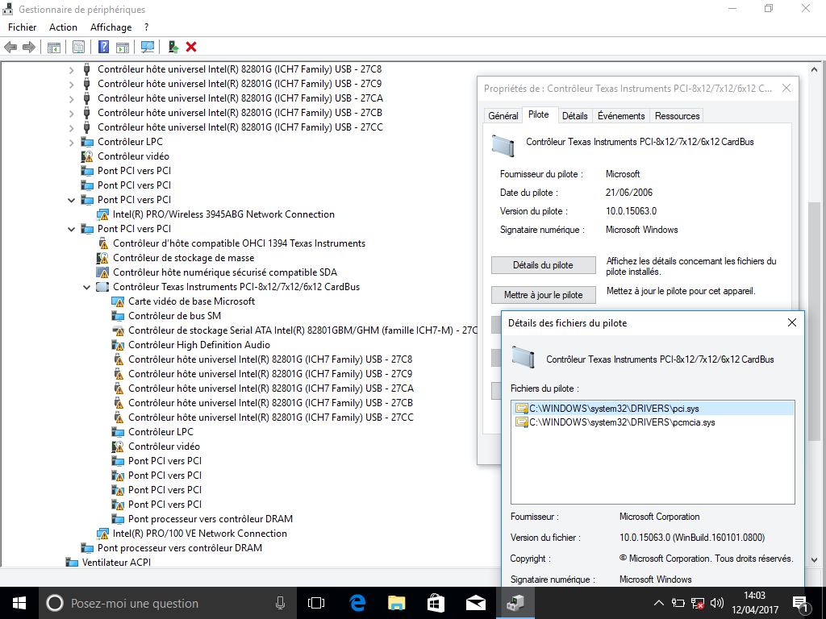The width and height of the screenshot is (826, 619).
Task: Select Intel(R) PRO/Wireless 3945ABG Network Connection
Action: tap(223, 214)
